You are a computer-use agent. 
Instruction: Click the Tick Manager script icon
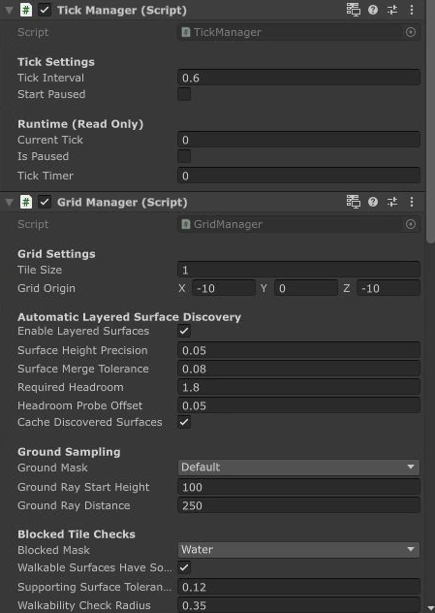[x=26, y=10]
